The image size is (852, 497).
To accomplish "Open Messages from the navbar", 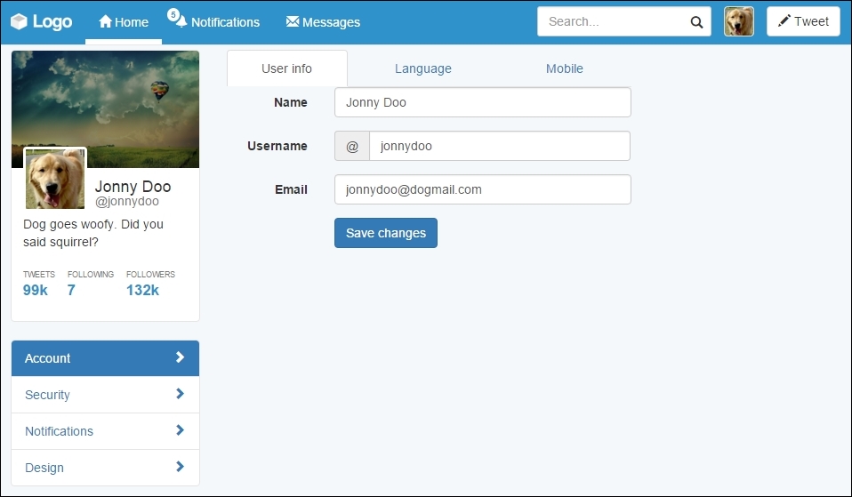I will coord(323,22).
